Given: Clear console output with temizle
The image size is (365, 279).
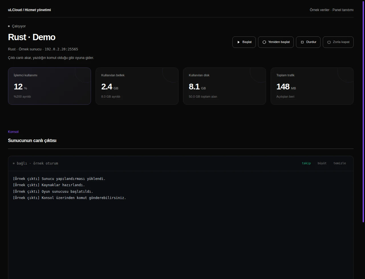Looking at the screenshot, I should click(x=340, y=163).
